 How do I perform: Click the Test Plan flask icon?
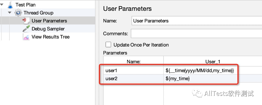10,4
